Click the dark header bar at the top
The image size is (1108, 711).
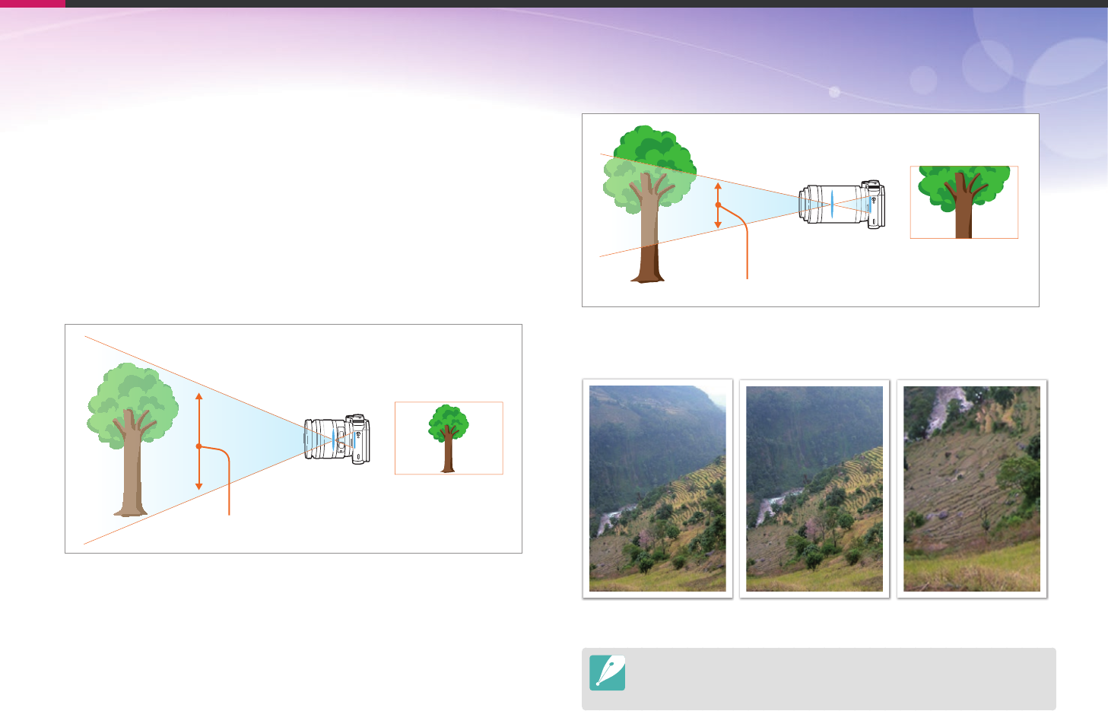point(586,4)
